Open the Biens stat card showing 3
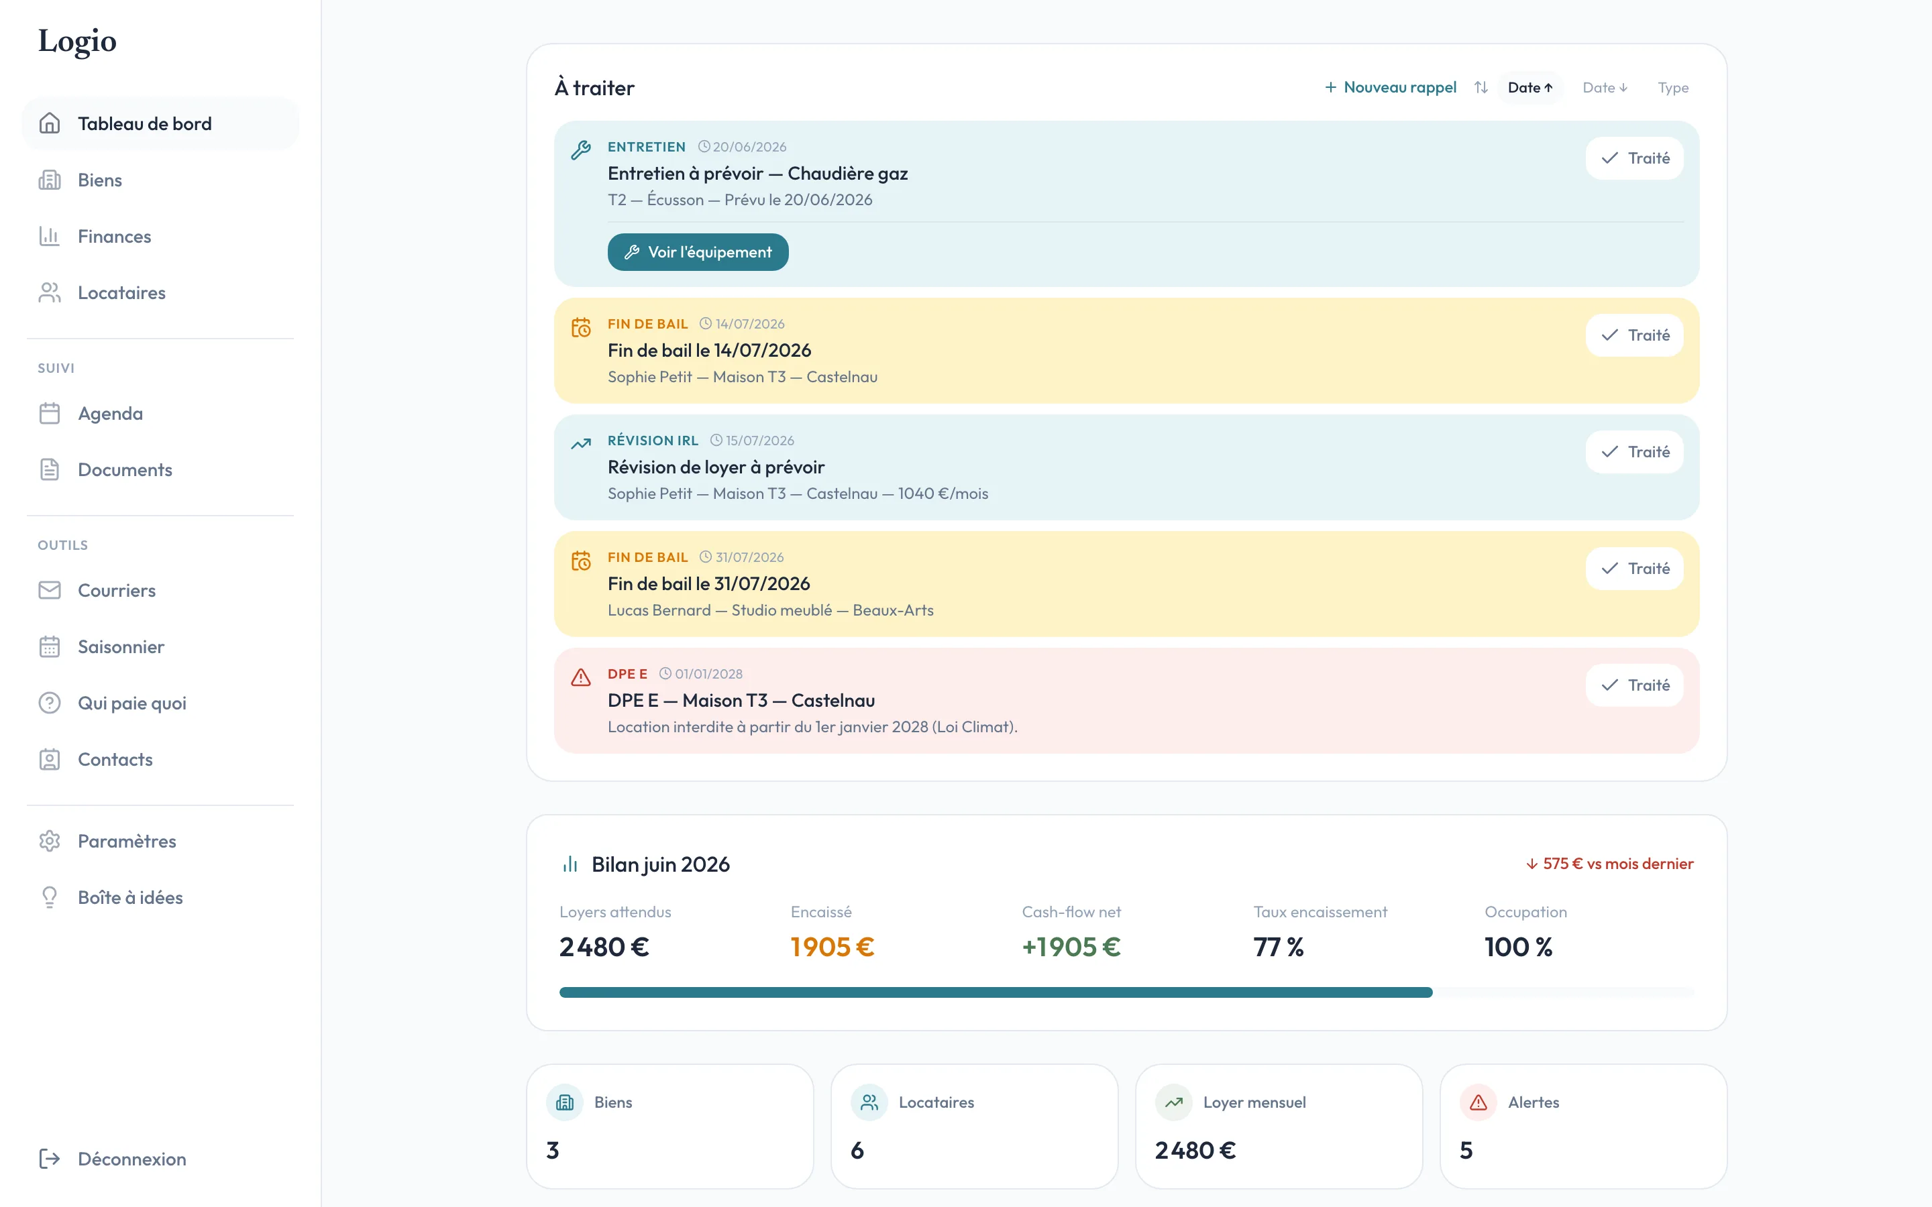Image resolution: width=1932 pixels, height=1207 pixels. [669, 1127]
